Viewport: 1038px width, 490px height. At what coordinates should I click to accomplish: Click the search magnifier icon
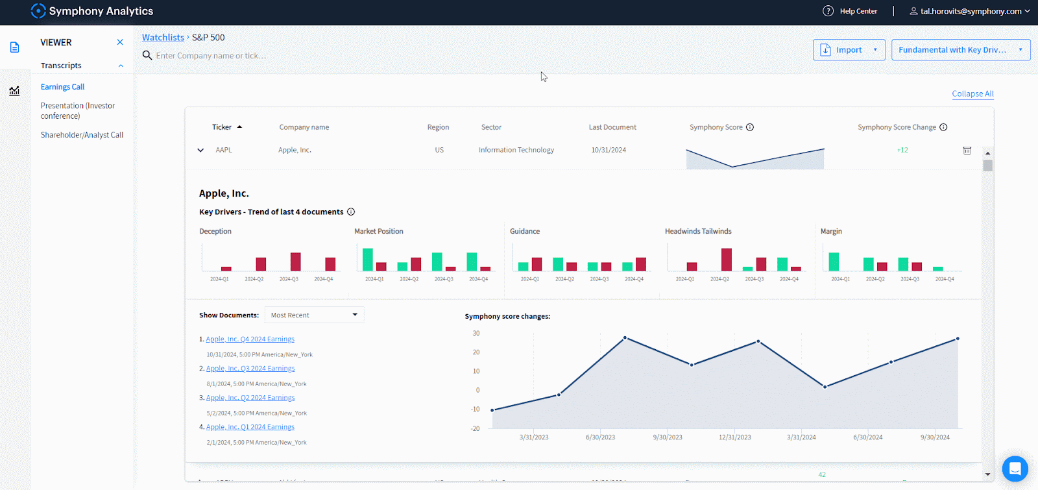147,55
